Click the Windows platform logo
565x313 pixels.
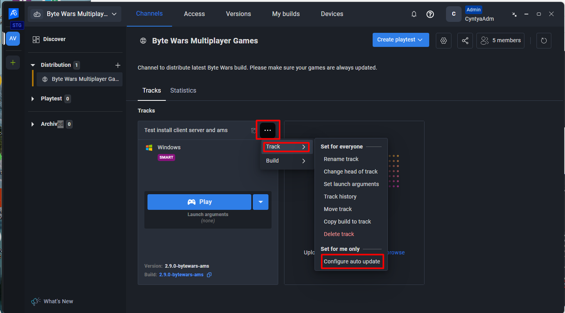(149, 147)
